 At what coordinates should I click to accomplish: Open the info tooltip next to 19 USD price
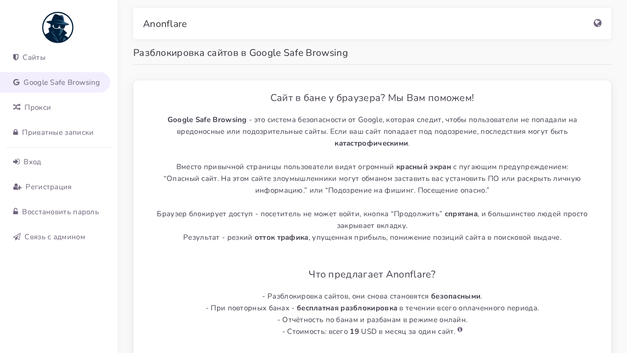(x=460, y=329)
